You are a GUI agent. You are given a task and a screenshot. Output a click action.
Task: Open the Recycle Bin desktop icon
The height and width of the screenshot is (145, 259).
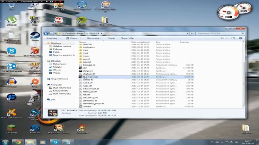coord(12,6)
